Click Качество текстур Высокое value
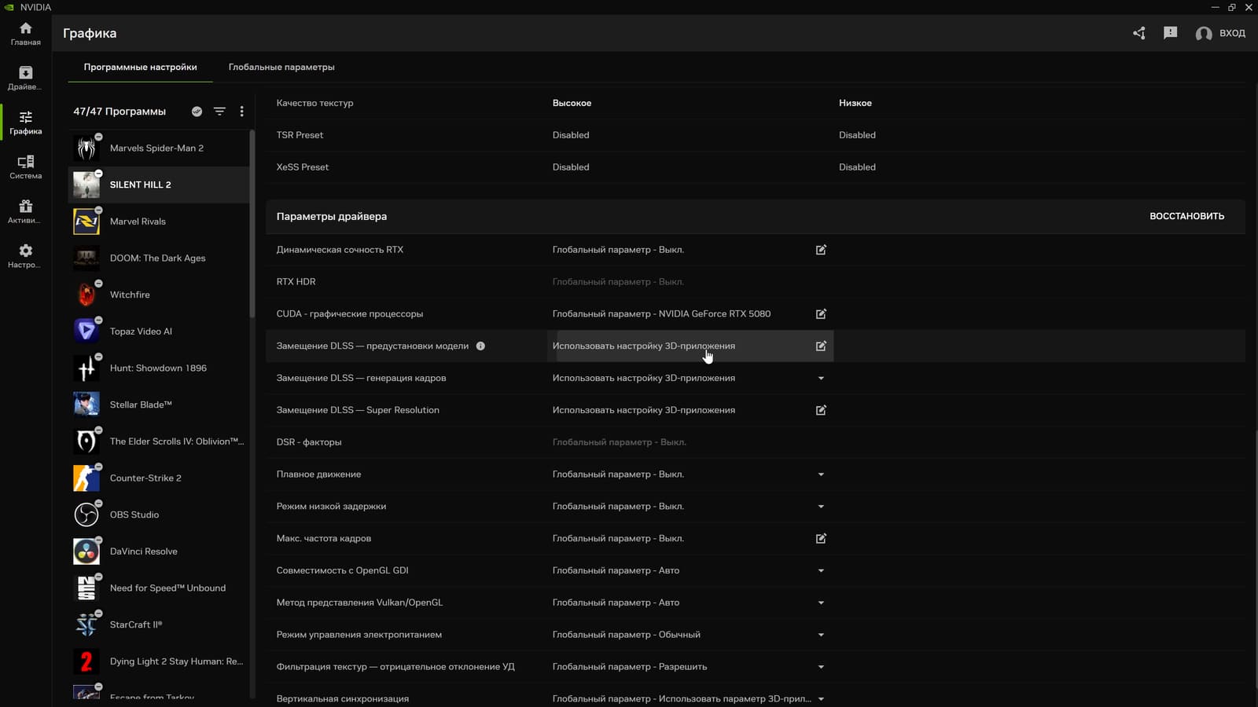Image resolution: width=1258 pixels, height=707 pixels. (x=572, y=103)
